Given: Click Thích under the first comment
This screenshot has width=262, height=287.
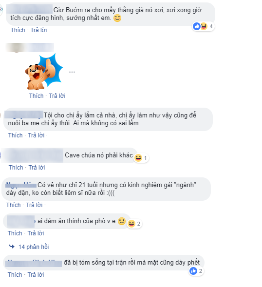Looking at the screenshot, I should pos(18,30).
